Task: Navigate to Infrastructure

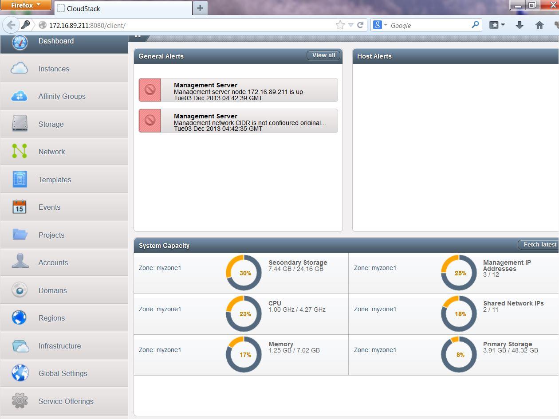Action: click(64, 346)
